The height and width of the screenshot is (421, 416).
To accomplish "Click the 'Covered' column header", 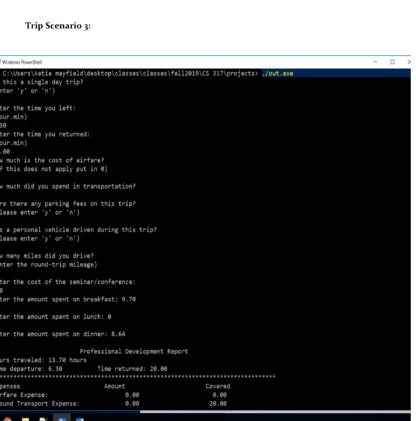I will pos(218,386).
